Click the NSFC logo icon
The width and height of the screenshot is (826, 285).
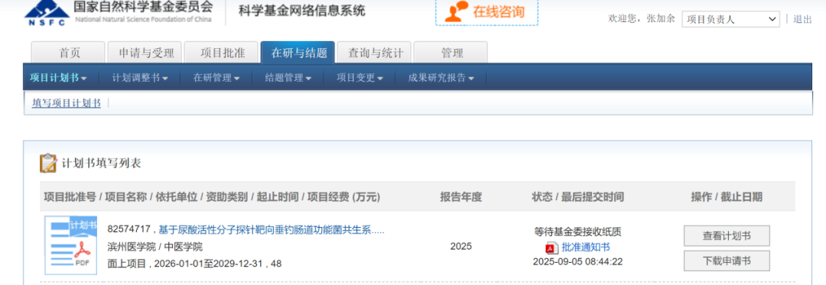(47, 13)
